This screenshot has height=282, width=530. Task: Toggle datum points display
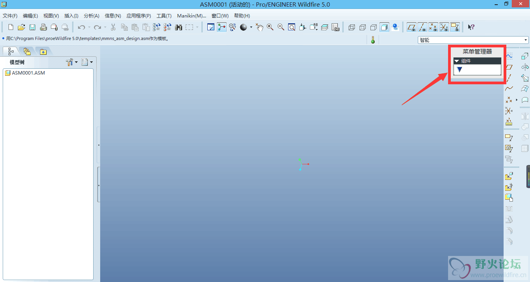(433, 27)
